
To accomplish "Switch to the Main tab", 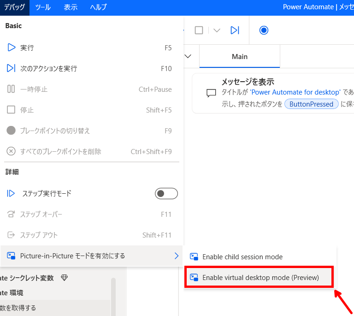I will (x=239, y=57).
